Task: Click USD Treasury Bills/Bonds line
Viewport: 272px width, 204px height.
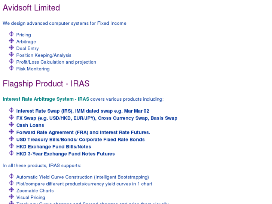Action: 80,140
